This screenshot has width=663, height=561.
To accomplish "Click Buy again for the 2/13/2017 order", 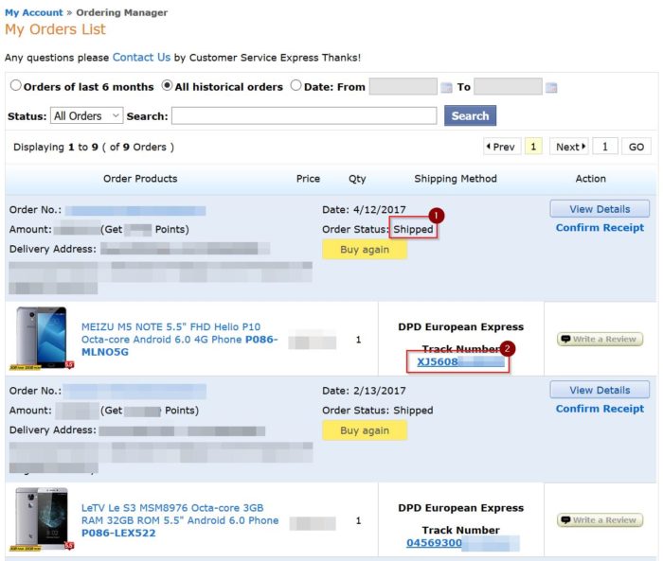I will (365, 430).
